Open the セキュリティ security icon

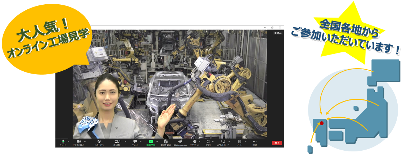pyautogui.click(x=99, y=142)
